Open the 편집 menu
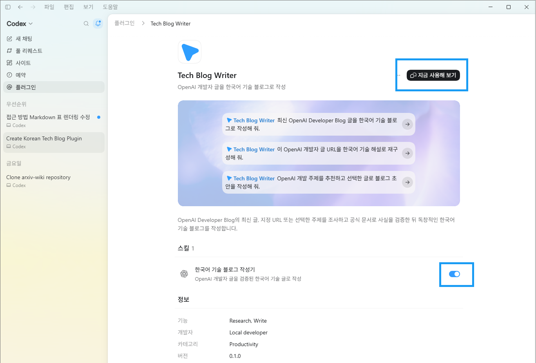536x363 pixels. point(69,7)
